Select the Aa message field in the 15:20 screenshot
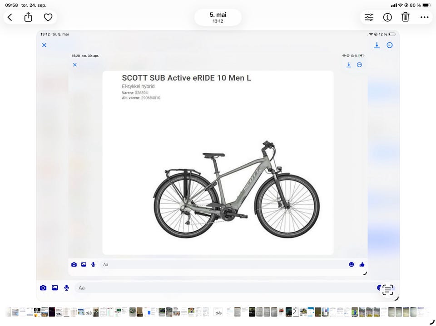Screen dimensions: 436x326 coord(223,264)
